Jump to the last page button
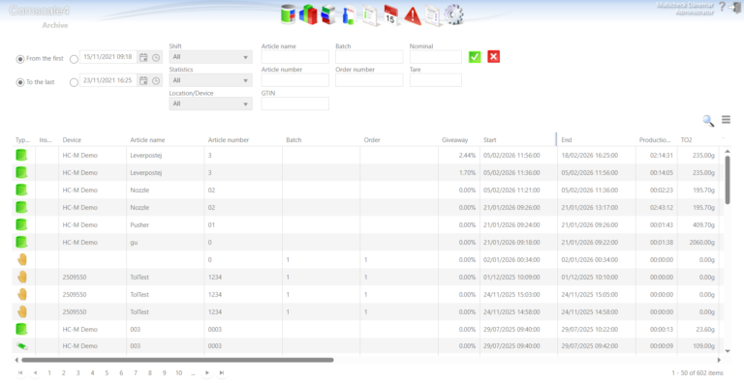Screen dimensions: 744x383 pos(222,373)
